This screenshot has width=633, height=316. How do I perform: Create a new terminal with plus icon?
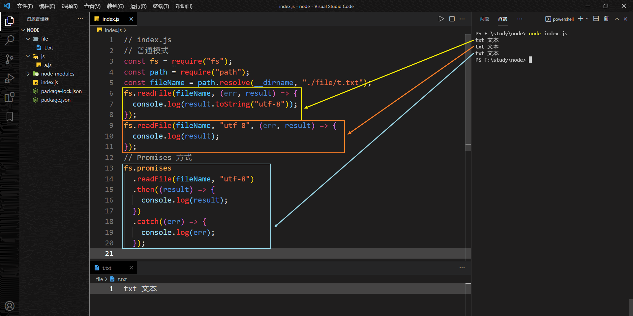[581, 19]
